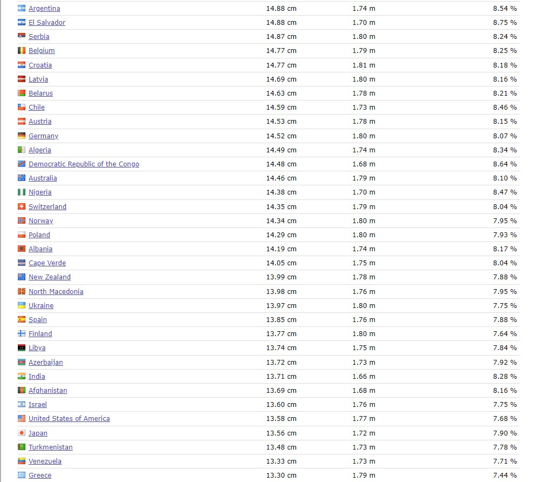Click the Belgium flag icon
The image size is (536, 482).
point(22,51)
